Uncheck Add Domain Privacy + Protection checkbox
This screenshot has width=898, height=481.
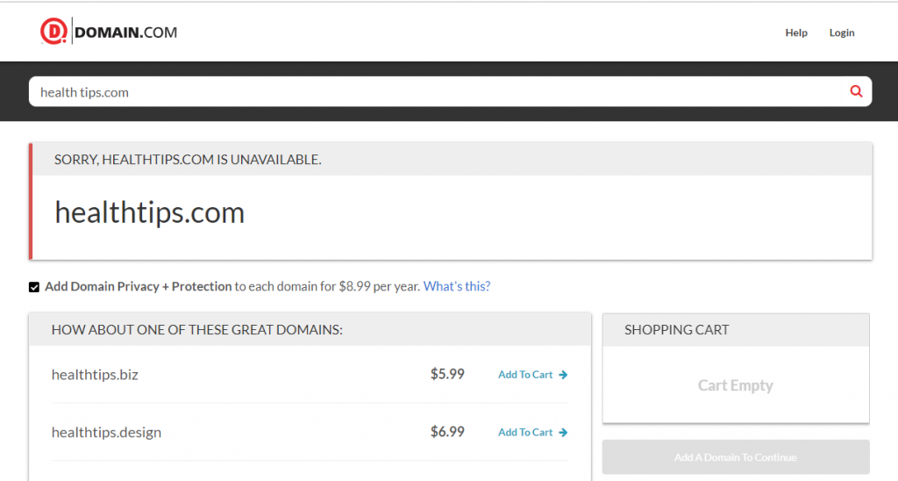point(34,287)
